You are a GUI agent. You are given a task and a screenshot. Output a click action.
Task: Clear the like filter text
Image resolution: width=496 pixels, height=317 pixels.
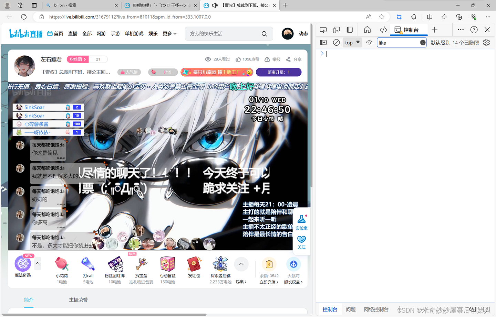423,43
